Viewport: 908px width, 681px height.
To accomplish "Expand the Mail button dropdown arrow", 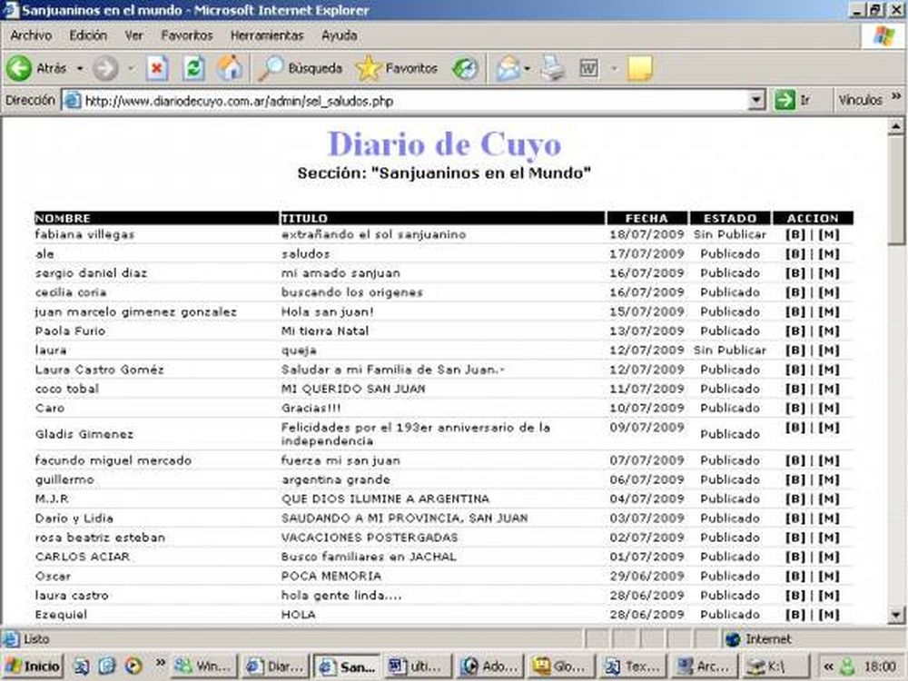I will (527, 68).
